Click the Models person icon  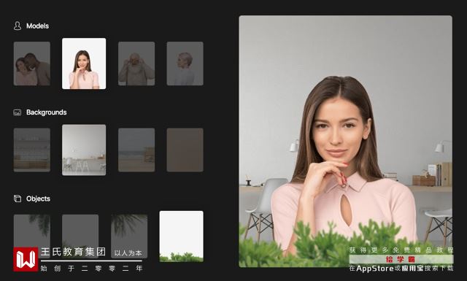click(18, 26)
